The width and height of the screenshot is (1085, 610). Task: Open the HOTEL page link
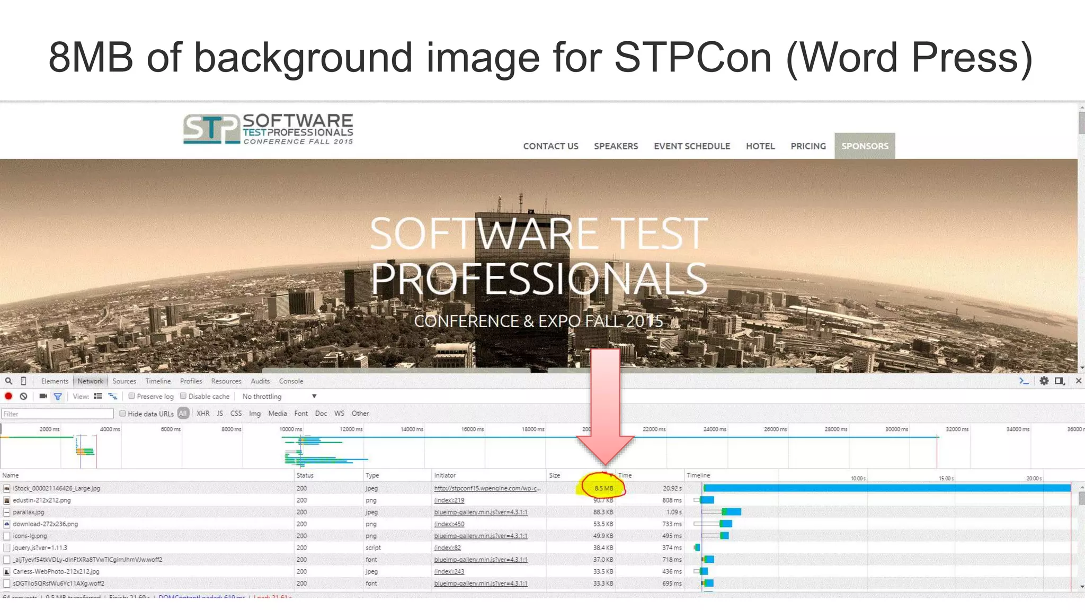tap(760, 146)
